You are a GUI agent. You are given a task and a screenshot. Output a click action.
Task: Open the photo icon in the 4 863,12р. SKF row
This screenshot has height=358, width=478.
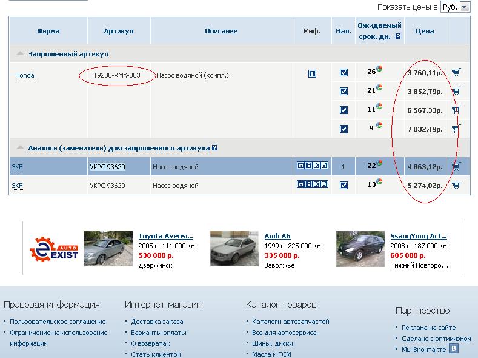tap(301, 166)
